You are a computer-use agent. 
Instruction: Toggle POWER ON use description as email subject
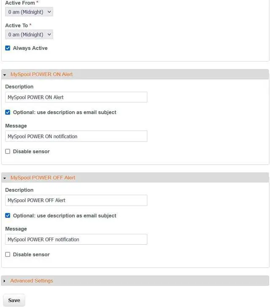[8, 112]
